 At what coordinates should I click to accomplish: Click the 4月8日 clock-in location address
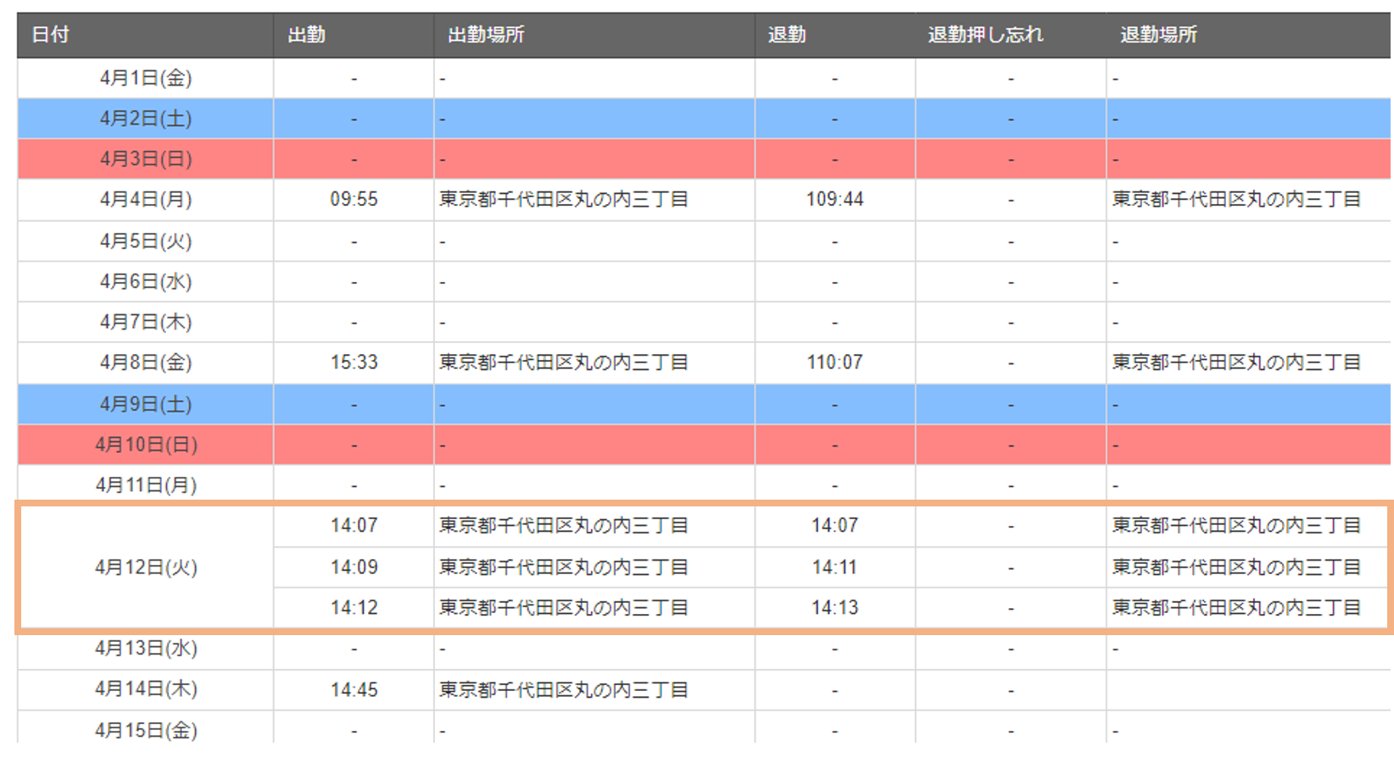tap(564, 363)
